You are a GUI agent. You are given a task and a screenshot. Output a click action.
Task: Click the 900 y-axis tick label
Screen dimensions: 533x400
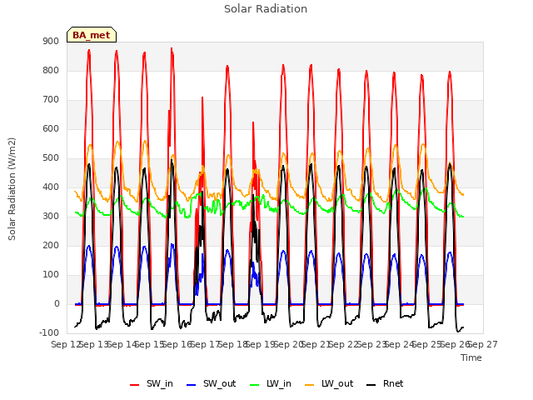[x=51, y=41]
